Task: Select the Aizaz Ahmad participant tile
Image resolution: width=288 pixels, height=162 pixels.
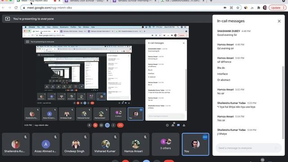Action: click(46, 144)
